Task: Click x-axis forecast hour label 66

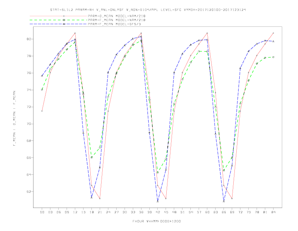Action: [224, 212]
